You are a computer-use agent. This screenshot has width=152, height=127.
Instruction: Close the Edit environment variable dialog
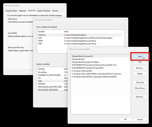pyautogui.click(x=146, y=49)
